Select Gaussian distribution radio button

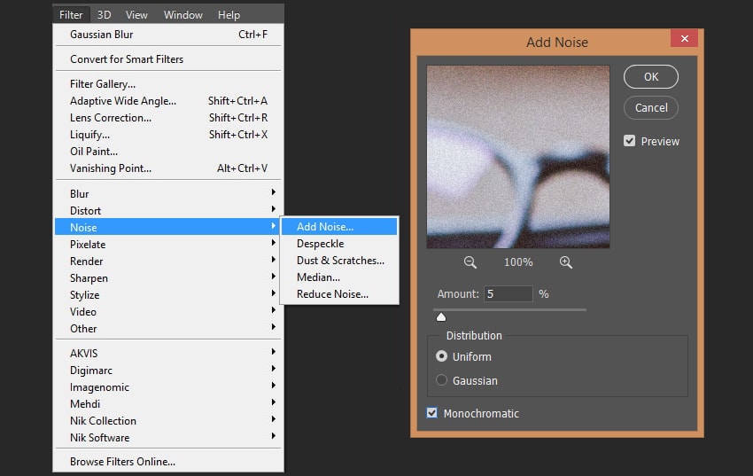pyautogui.click(x=442, y=380)
